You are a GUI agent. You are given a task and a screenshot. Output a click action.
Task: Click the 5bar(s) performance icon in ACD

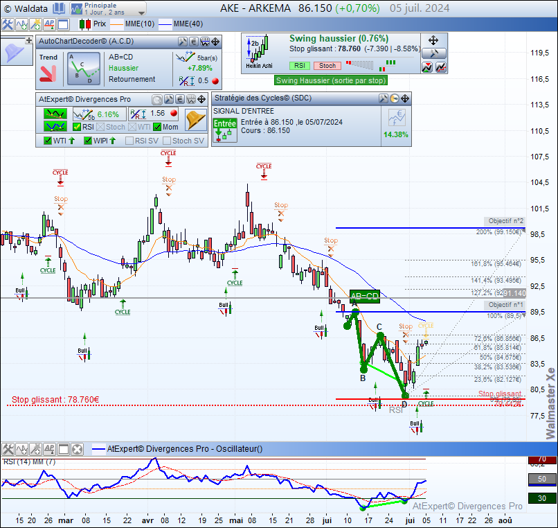coord(185,57)
